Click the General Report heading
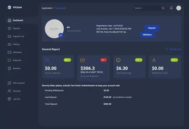This screenshot has height=129, width=189. click(x=51, y=49)
